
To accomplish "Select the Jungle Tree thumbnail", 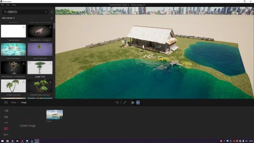I will [x=40, y=68].
